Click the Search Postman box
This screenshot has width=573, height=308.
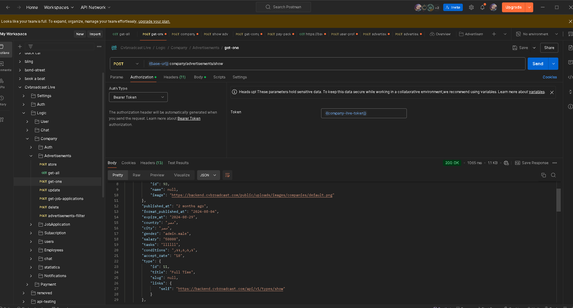pos(283,7)
